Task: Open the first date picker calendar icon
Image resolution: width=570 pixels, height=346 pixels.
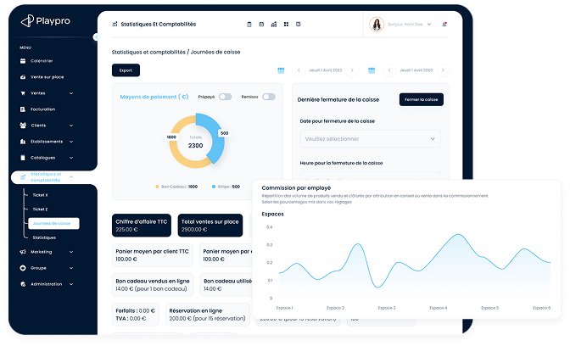Action: pyautogui.click(x=281, y=70)
